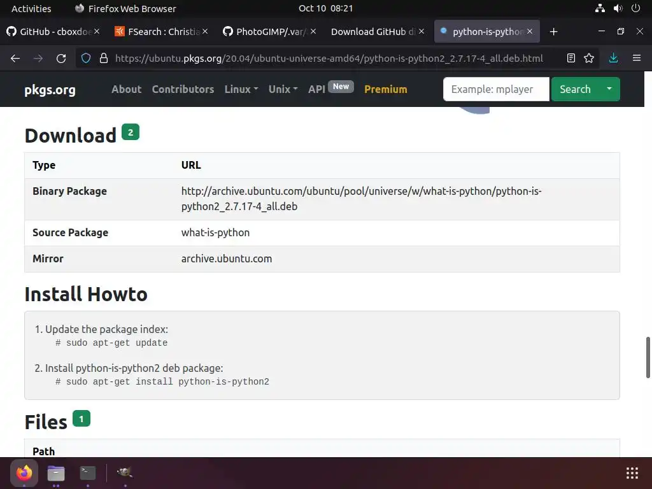
Task: Expand the Search button dropdown arrow
Action: [609, 89]
